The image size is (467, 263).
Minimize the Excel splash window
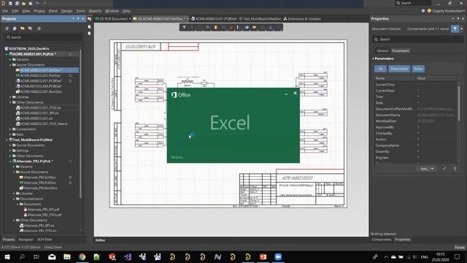click(x=286, y=94)
